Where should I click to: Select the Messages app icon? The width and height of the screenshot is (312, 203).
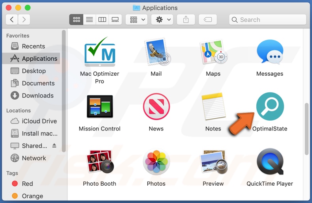click(x=270, y=52)
